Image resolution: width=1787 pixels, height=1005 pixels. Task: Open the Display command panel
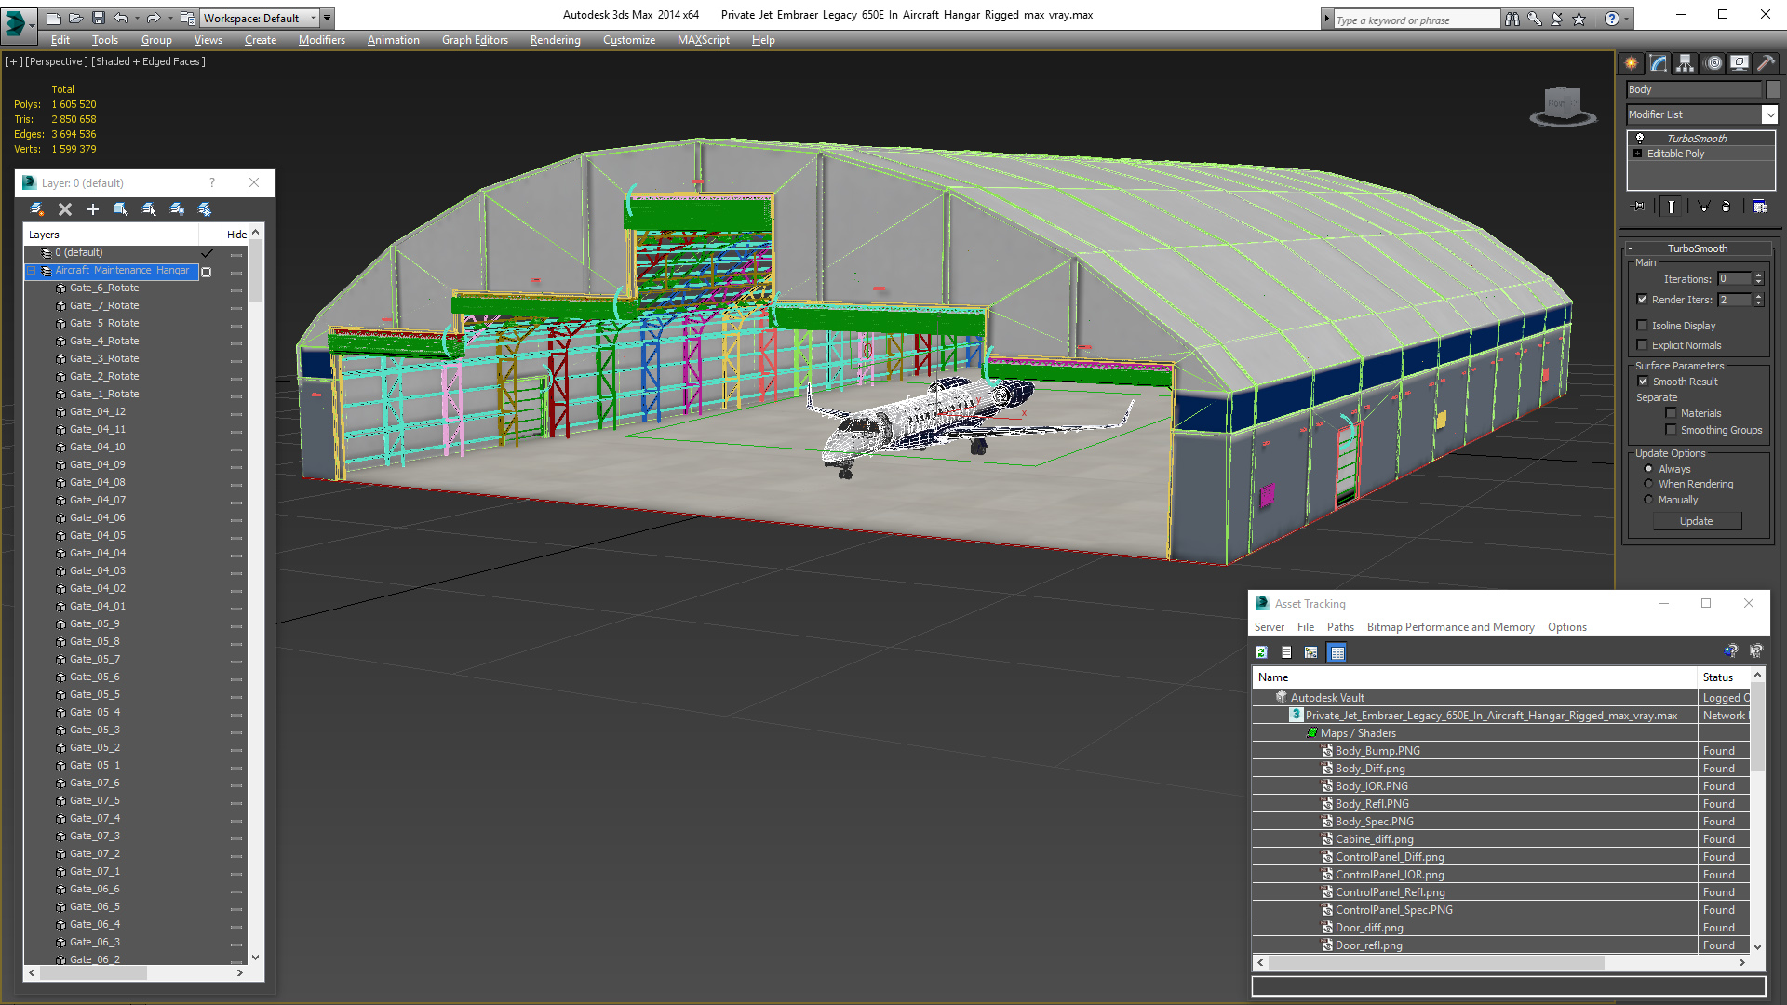pyautogui.click(x=1740, y=63)
